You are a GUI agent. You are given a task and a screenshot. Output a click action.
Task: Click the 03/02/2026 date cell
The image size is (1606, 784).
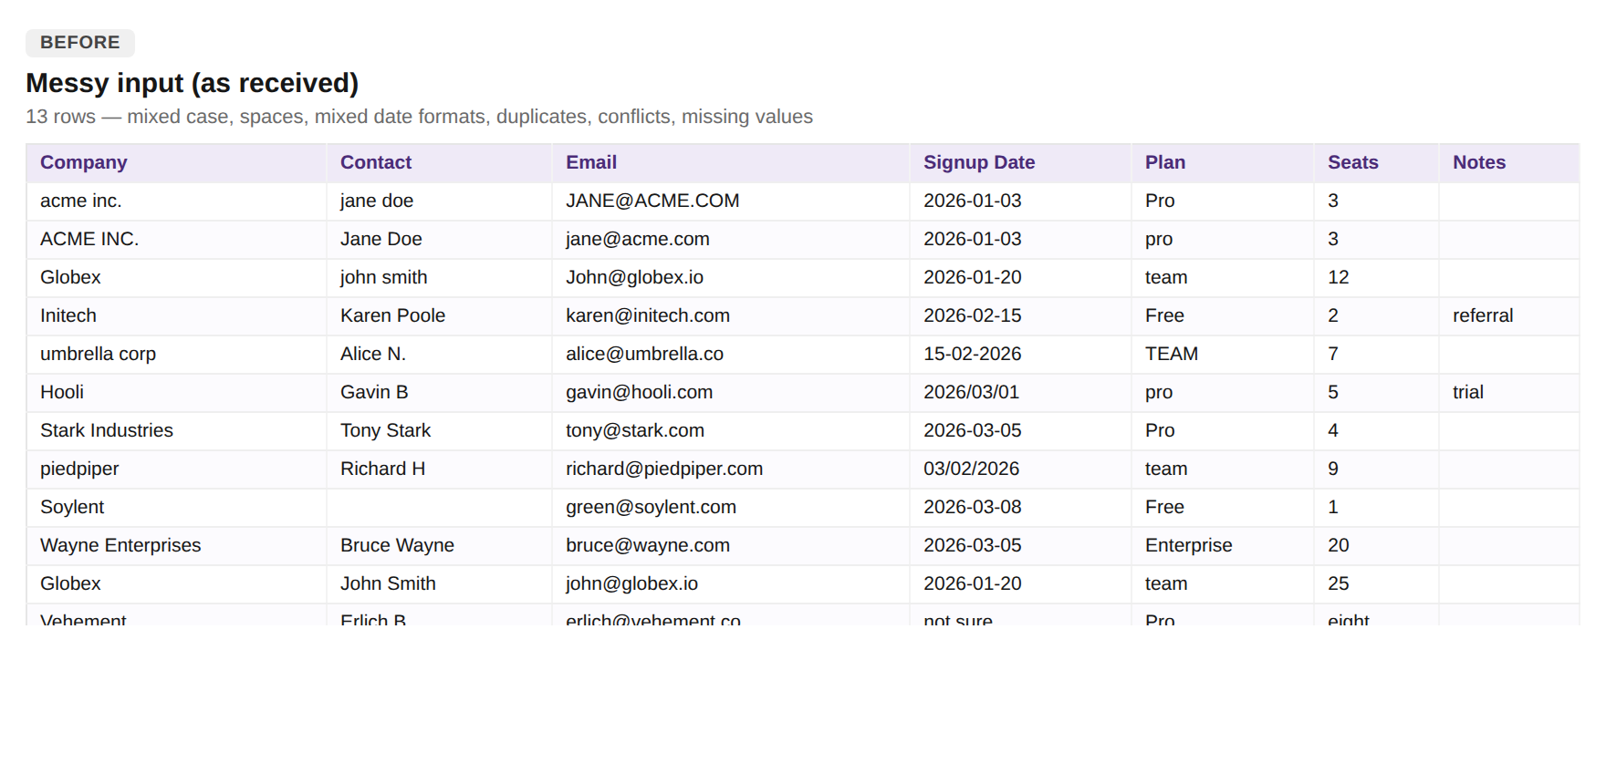pos(1020,469)
